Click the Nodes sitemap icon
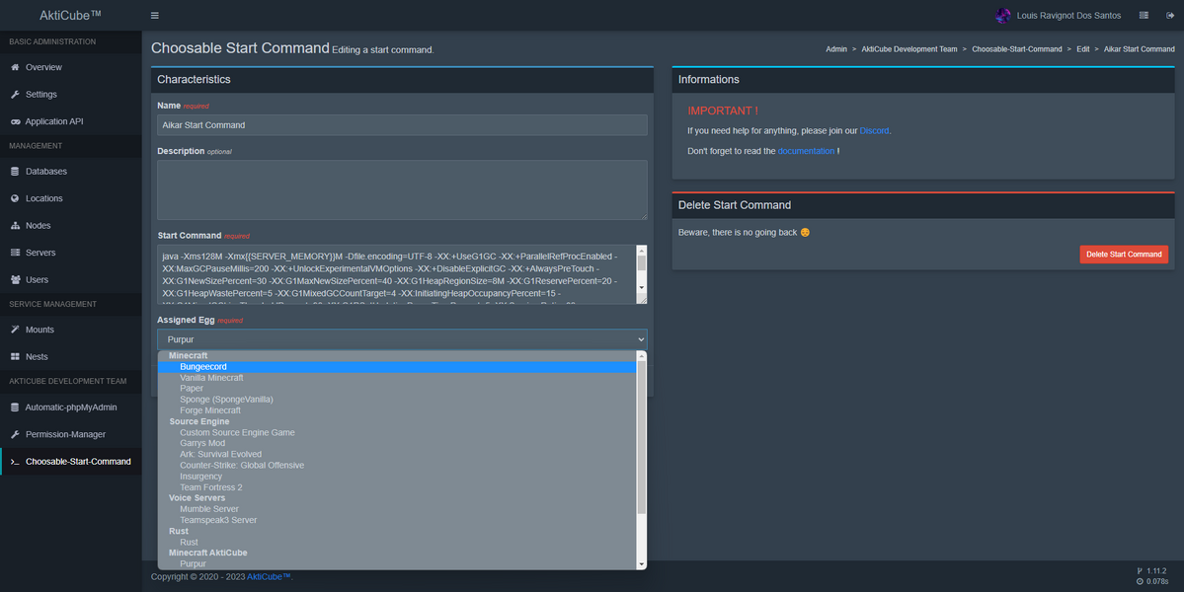1184x592 pixels. tap(15, 226)
